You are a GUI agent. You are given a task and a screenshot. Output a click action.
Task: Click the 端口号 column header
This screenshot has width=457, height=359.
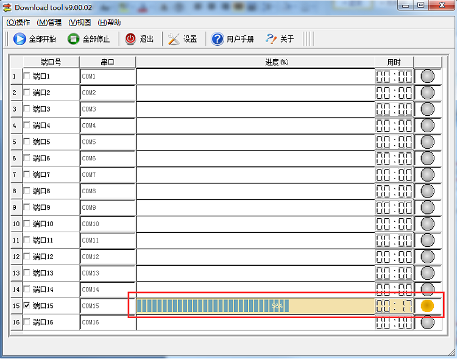pos(51,62)
